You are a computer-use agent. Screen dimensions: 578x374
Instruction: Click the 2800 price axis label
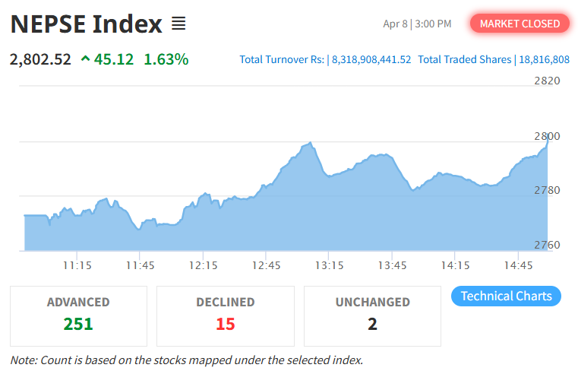547,136
